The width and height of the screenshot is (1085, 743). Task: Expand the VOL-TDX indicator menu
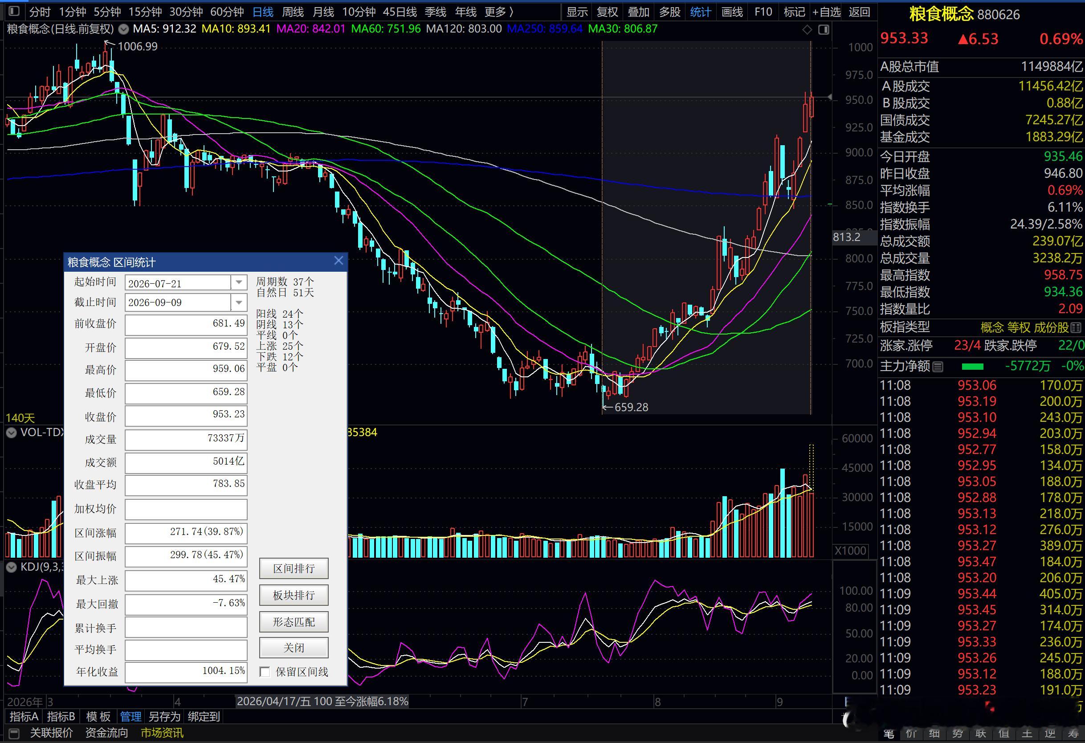point(11,433)
